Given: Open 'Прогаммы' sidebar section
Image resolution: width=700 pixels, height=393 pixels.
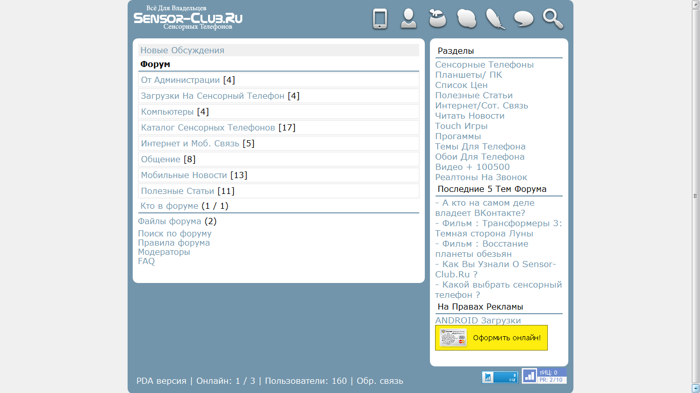Looking at the screenshot, I should point(458,136).
